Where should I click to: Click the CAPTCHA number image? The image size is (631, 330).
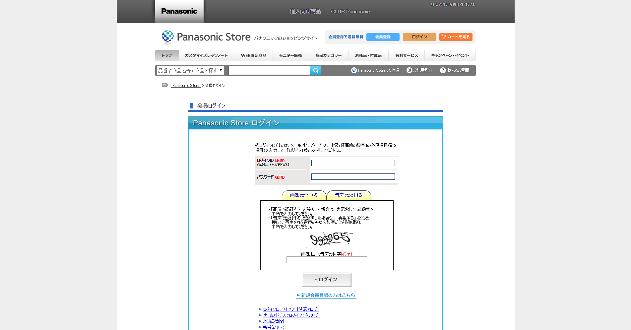tap(330, 239)
